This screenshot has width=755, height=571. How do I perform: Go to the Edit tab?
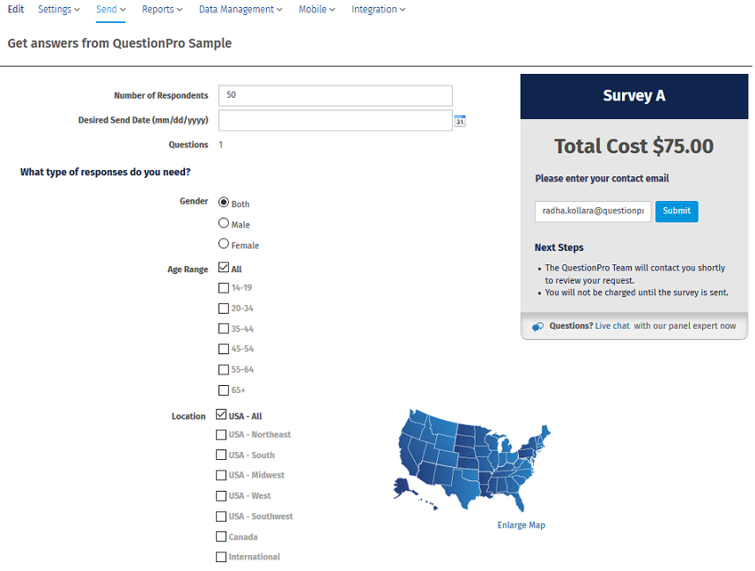point(16,9)
